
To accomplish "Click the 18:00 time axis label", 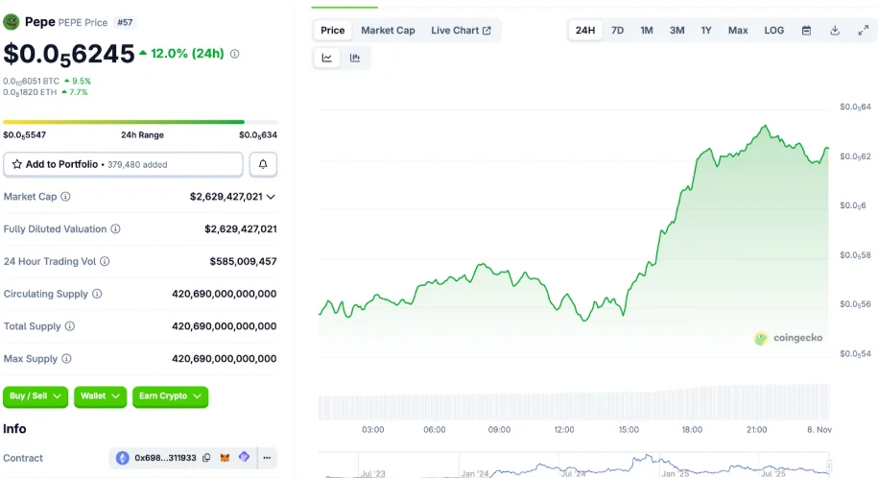I will [x=692, y=430].
